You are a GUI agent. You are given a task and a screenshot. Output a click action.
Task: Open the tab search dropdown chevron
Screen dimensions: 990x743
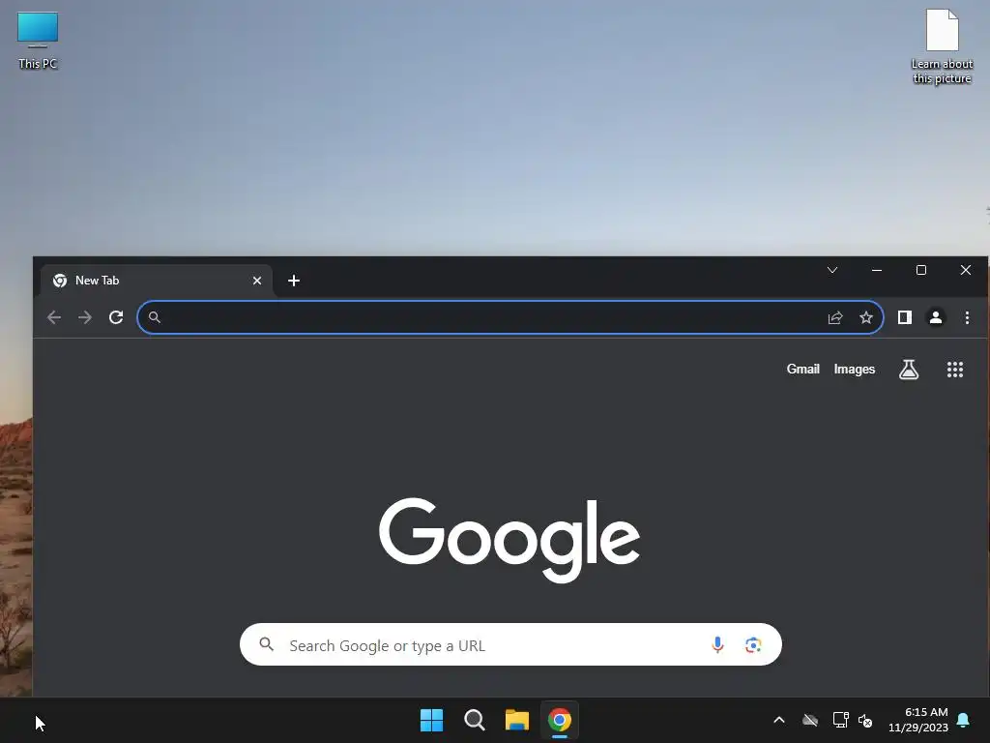click(832, 271)
